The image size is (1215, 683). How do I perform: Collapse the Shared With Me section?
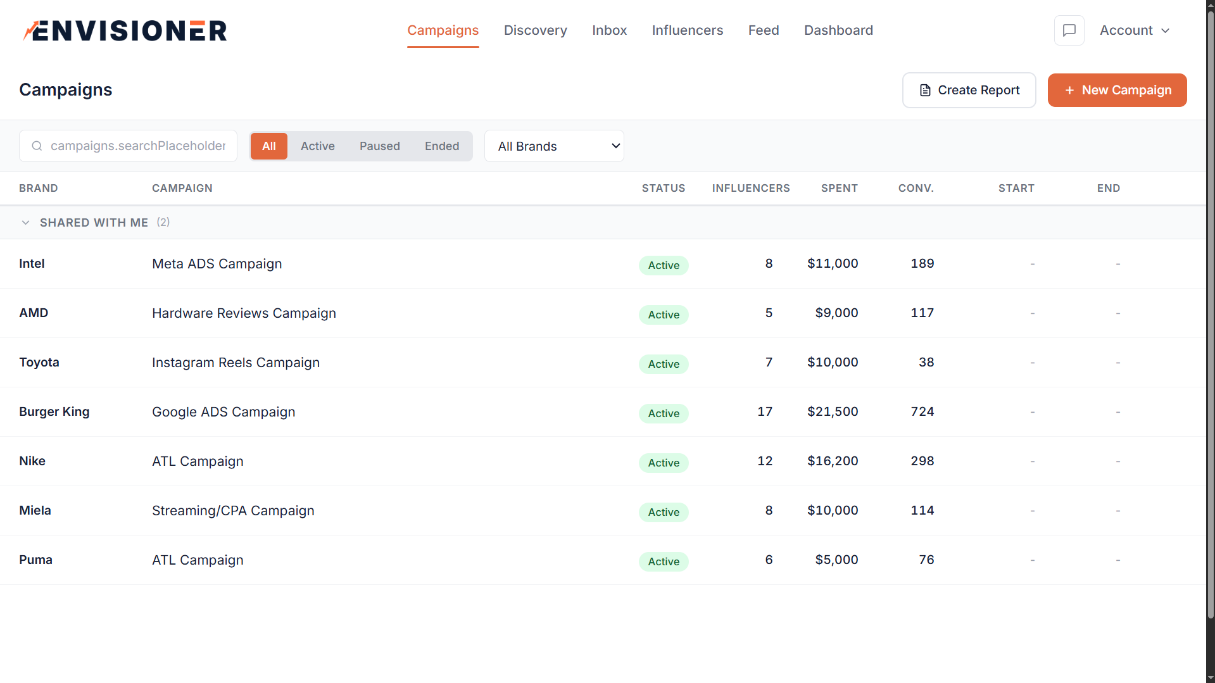point(25,222)
